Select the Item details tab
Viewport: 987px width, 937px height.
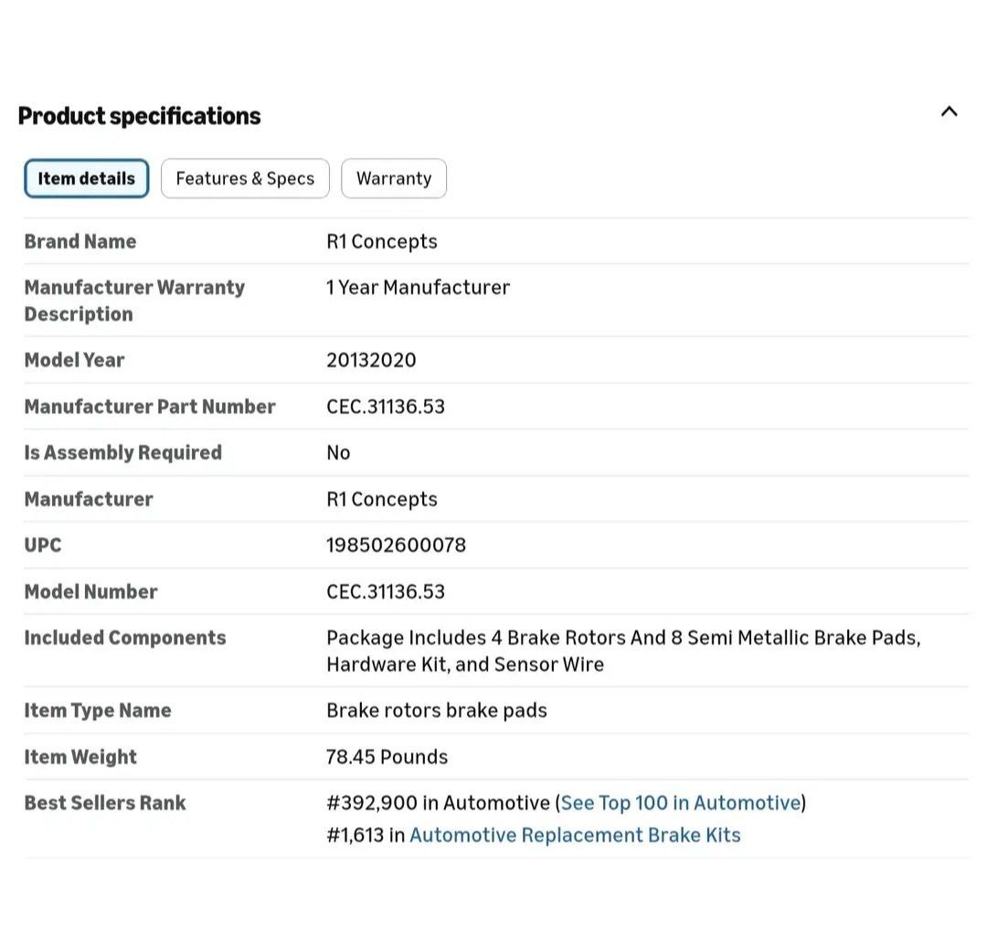pyautogui.click(x=86, y=178)
